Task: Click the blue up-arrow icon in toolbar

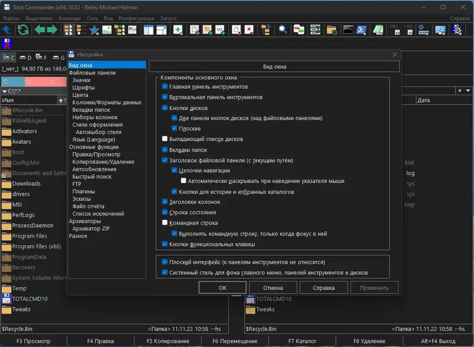Action: (x=7, y=30)
